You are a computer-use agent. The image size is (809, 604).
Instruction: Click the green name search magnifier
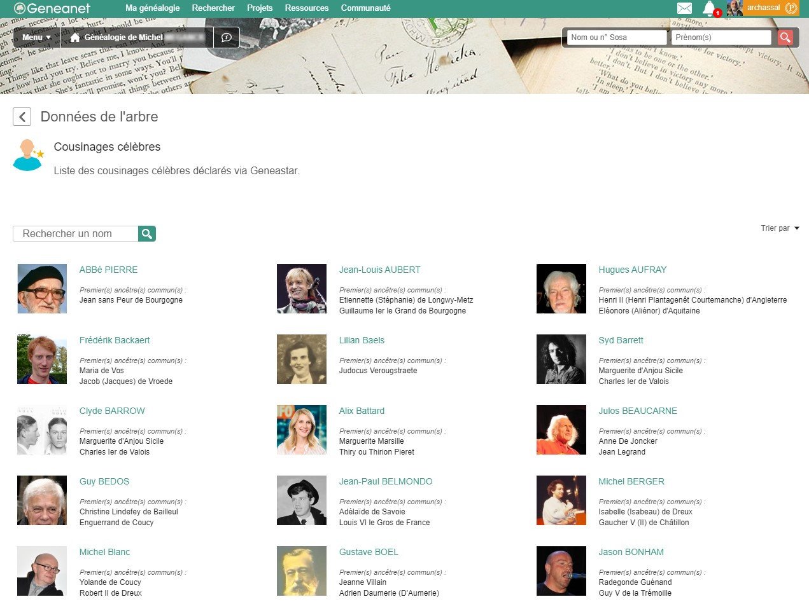pos(147,234)
